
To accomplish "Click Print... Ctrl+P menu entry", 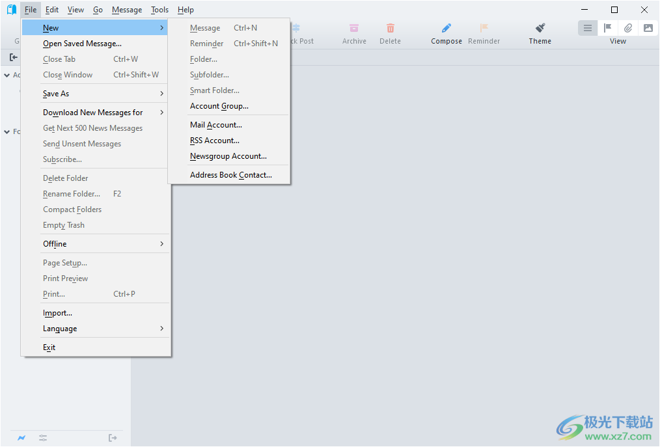I will 96,294.
